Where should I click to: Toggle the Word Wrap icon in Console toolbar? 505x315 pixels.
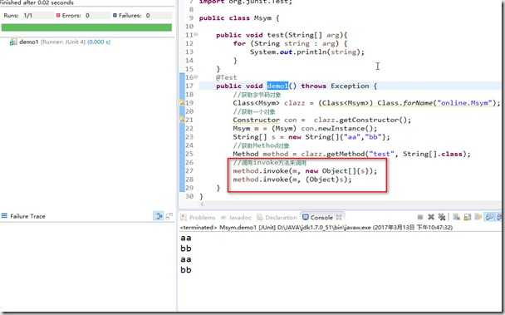[x=478, y=217]
